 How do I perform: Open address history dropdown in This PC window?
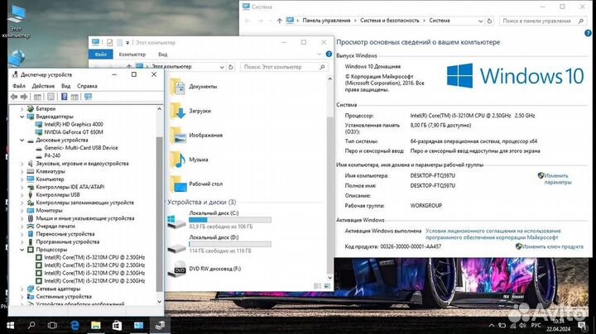[222, 67]
